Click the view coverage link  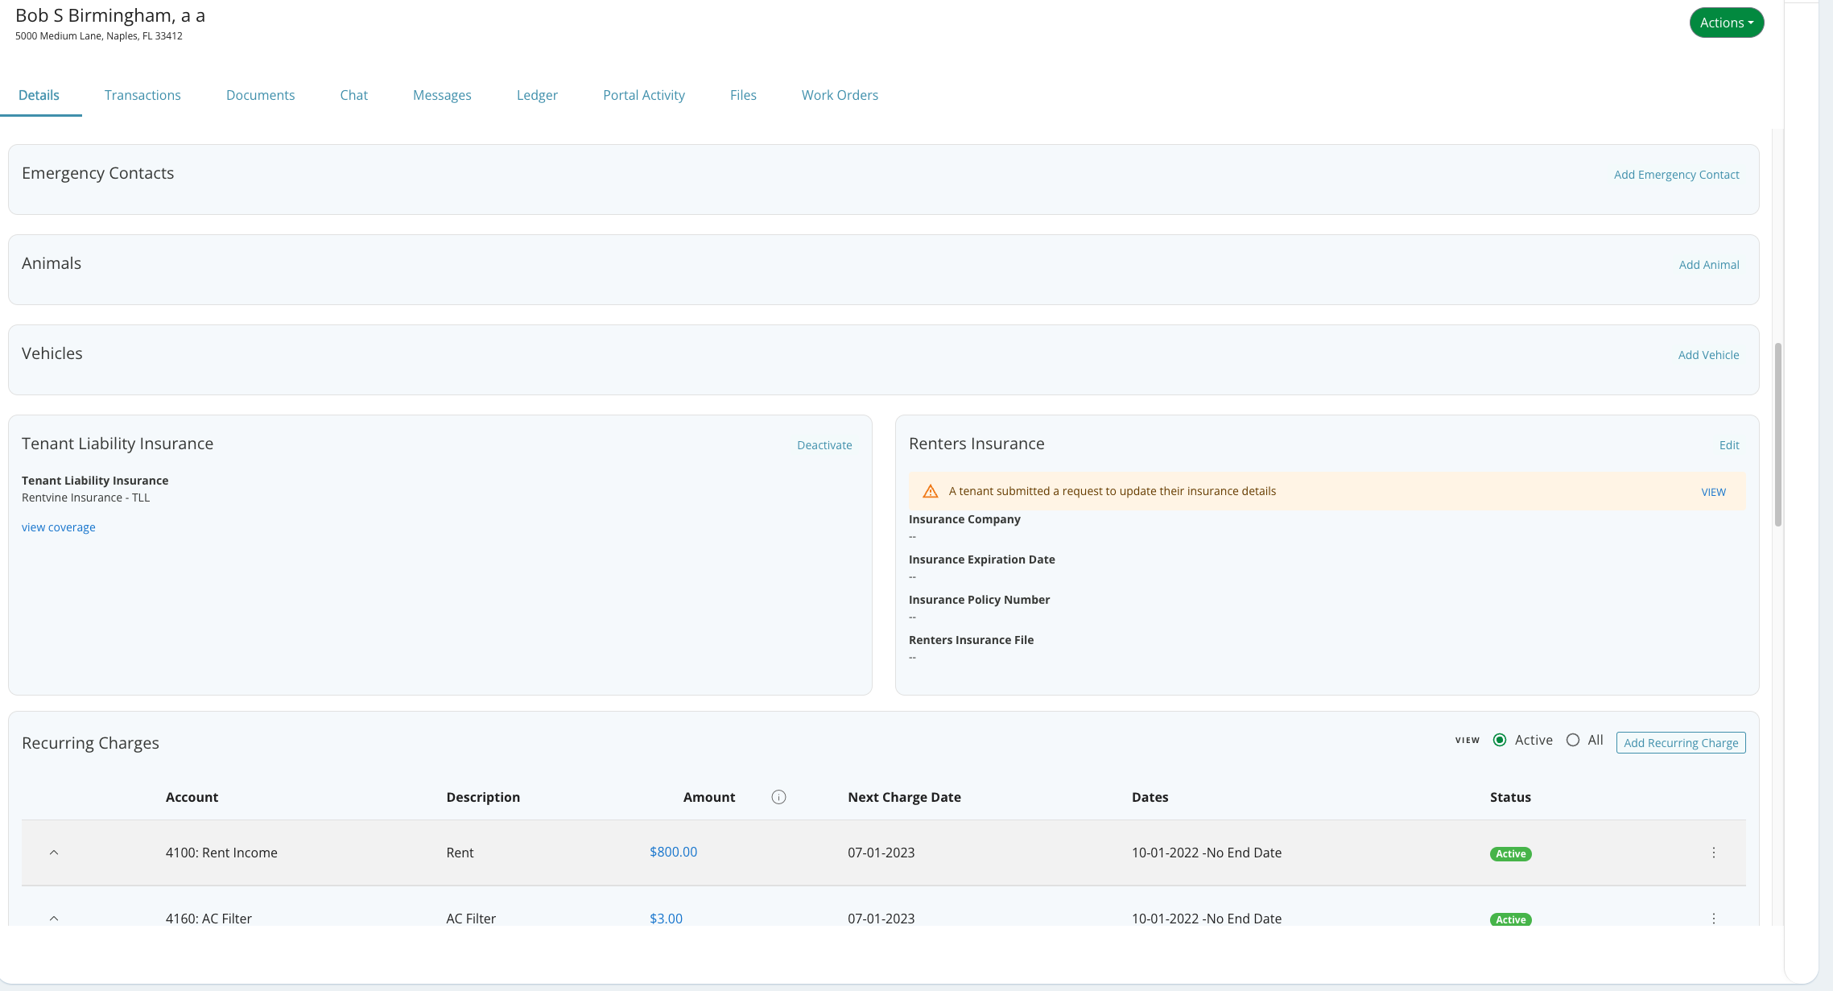(58, 527)
